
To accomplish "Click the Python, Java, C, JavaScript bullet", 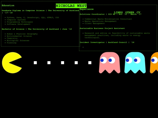I will [33, 17].
